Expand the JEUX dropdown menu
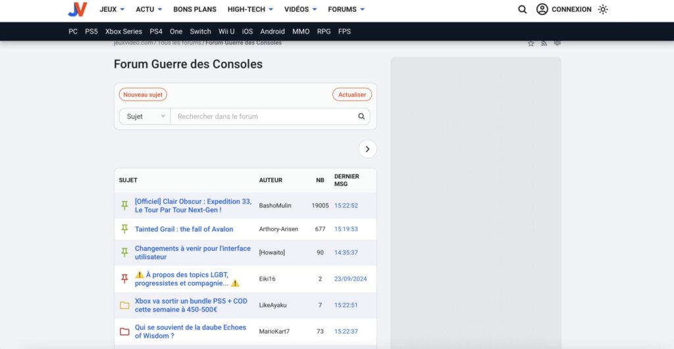Viewport: 674px width, 349px height. coord(112,9)
